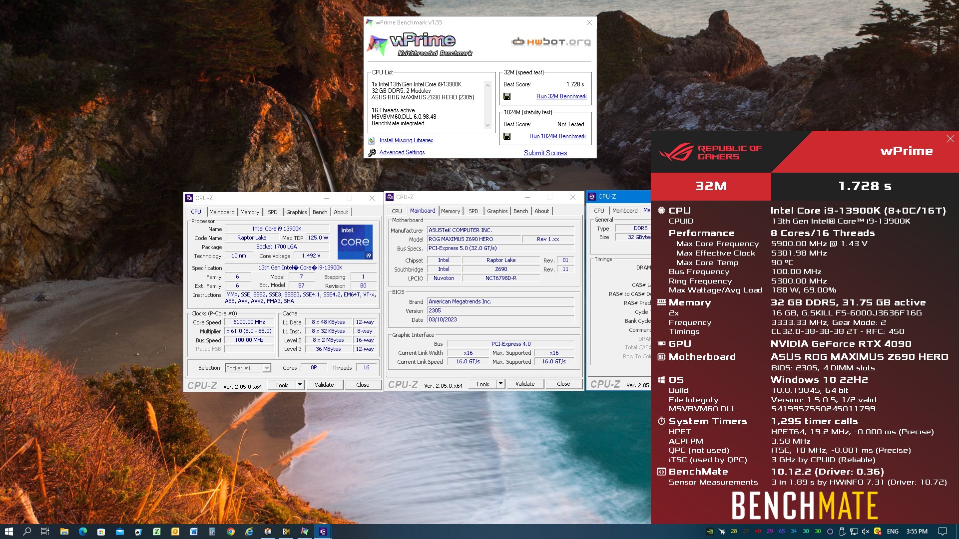Open Calculator from the taskbar
This screenshot has width=959, height=539.
point(212,532)
